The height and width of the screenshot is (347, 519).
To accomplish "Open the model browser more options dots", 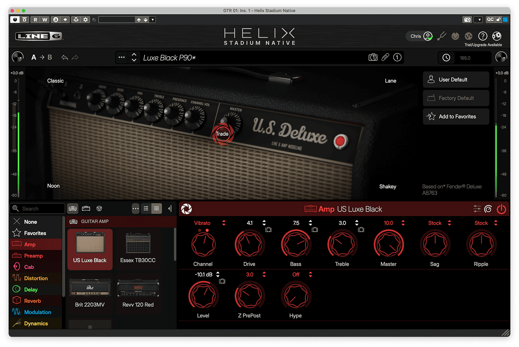I will tap(136, 209).
